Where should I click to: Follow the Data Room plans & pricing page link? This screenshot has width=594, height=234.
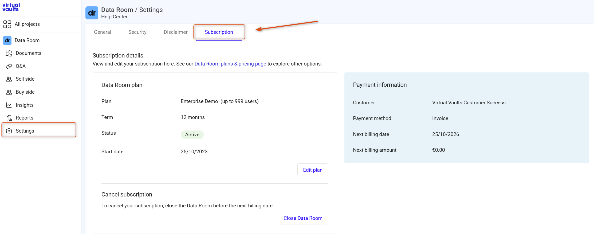230,64
